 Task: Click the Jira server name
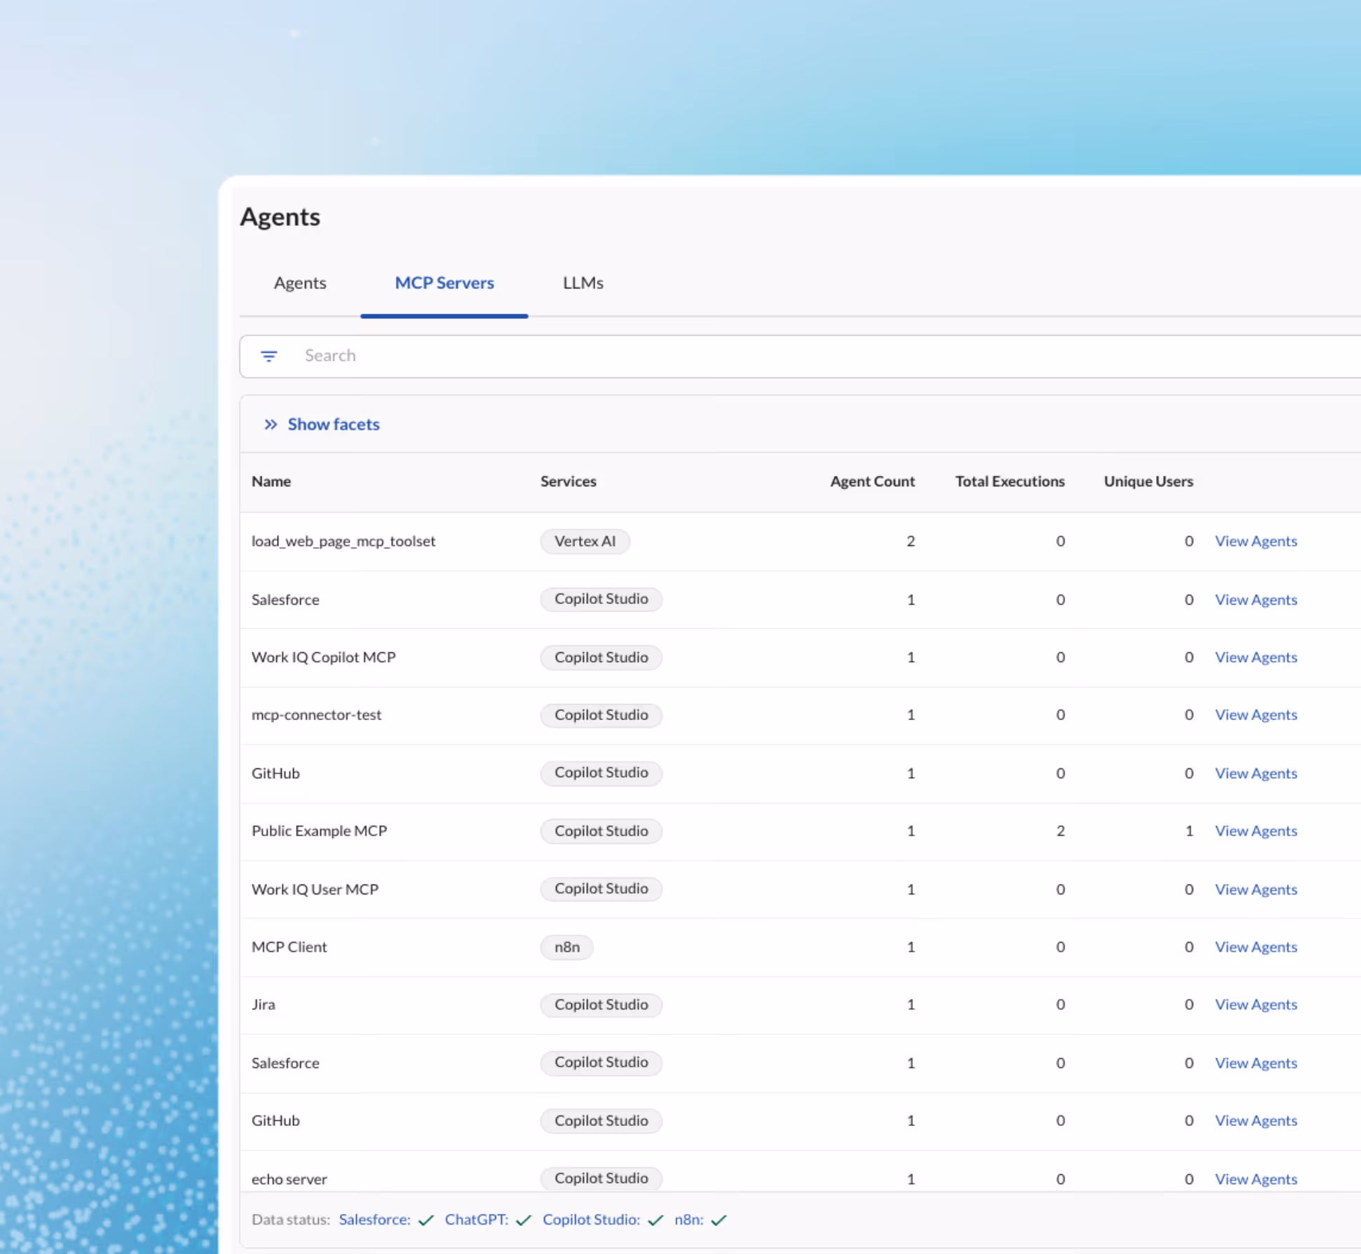(263, 1004)
